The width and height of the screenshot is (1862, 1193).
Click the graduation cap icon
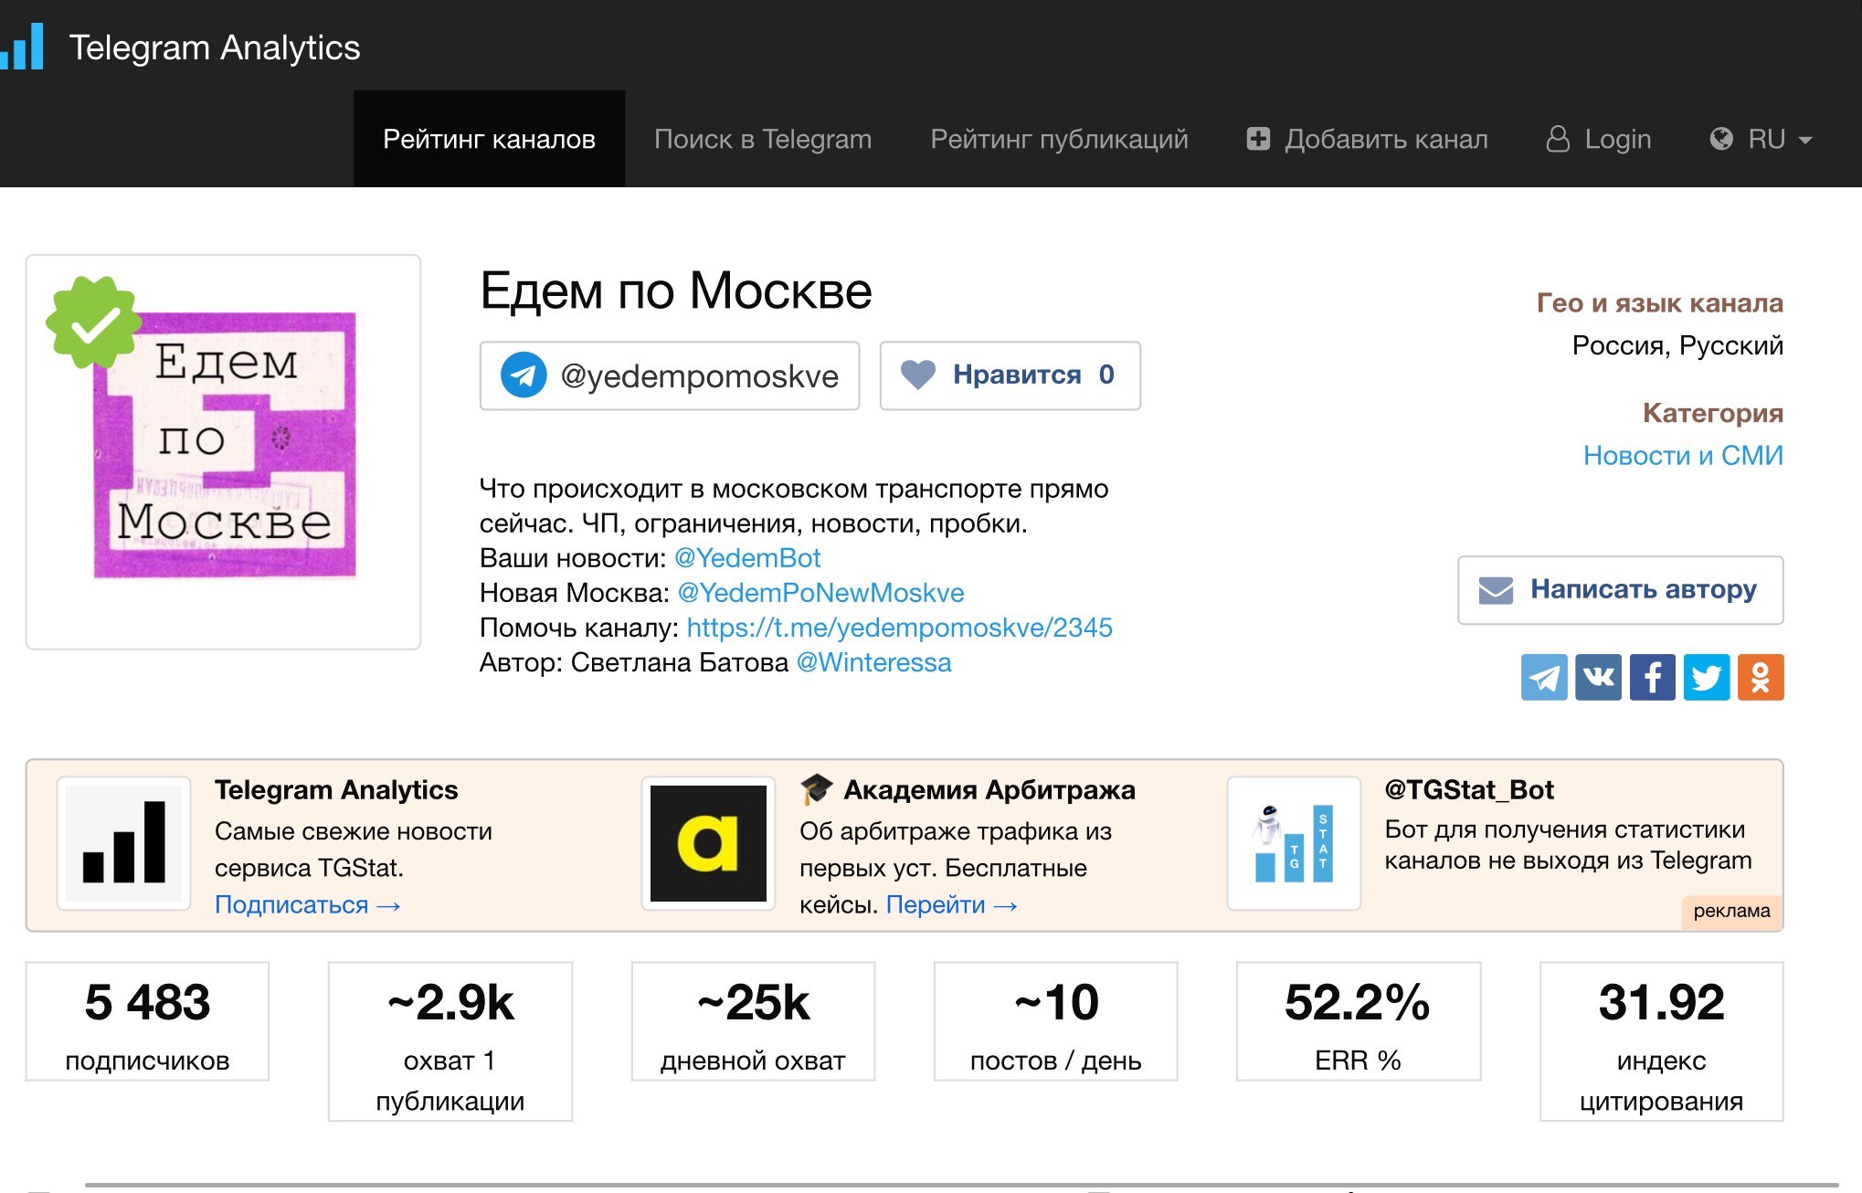(816, 788)
